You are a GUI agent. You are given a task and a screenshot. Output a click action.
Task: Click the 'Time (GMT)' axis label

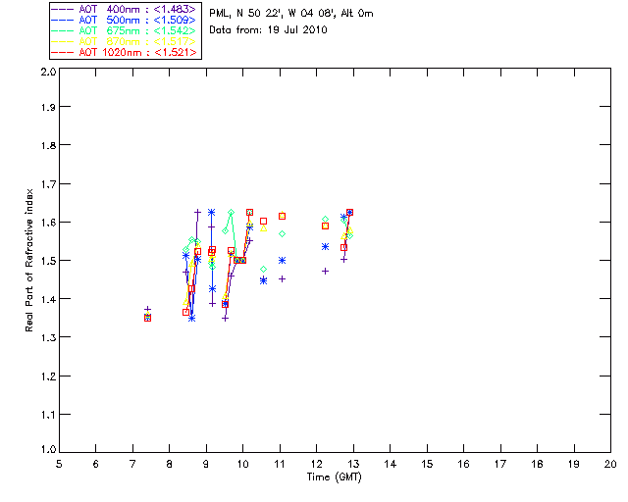[334, 477]
